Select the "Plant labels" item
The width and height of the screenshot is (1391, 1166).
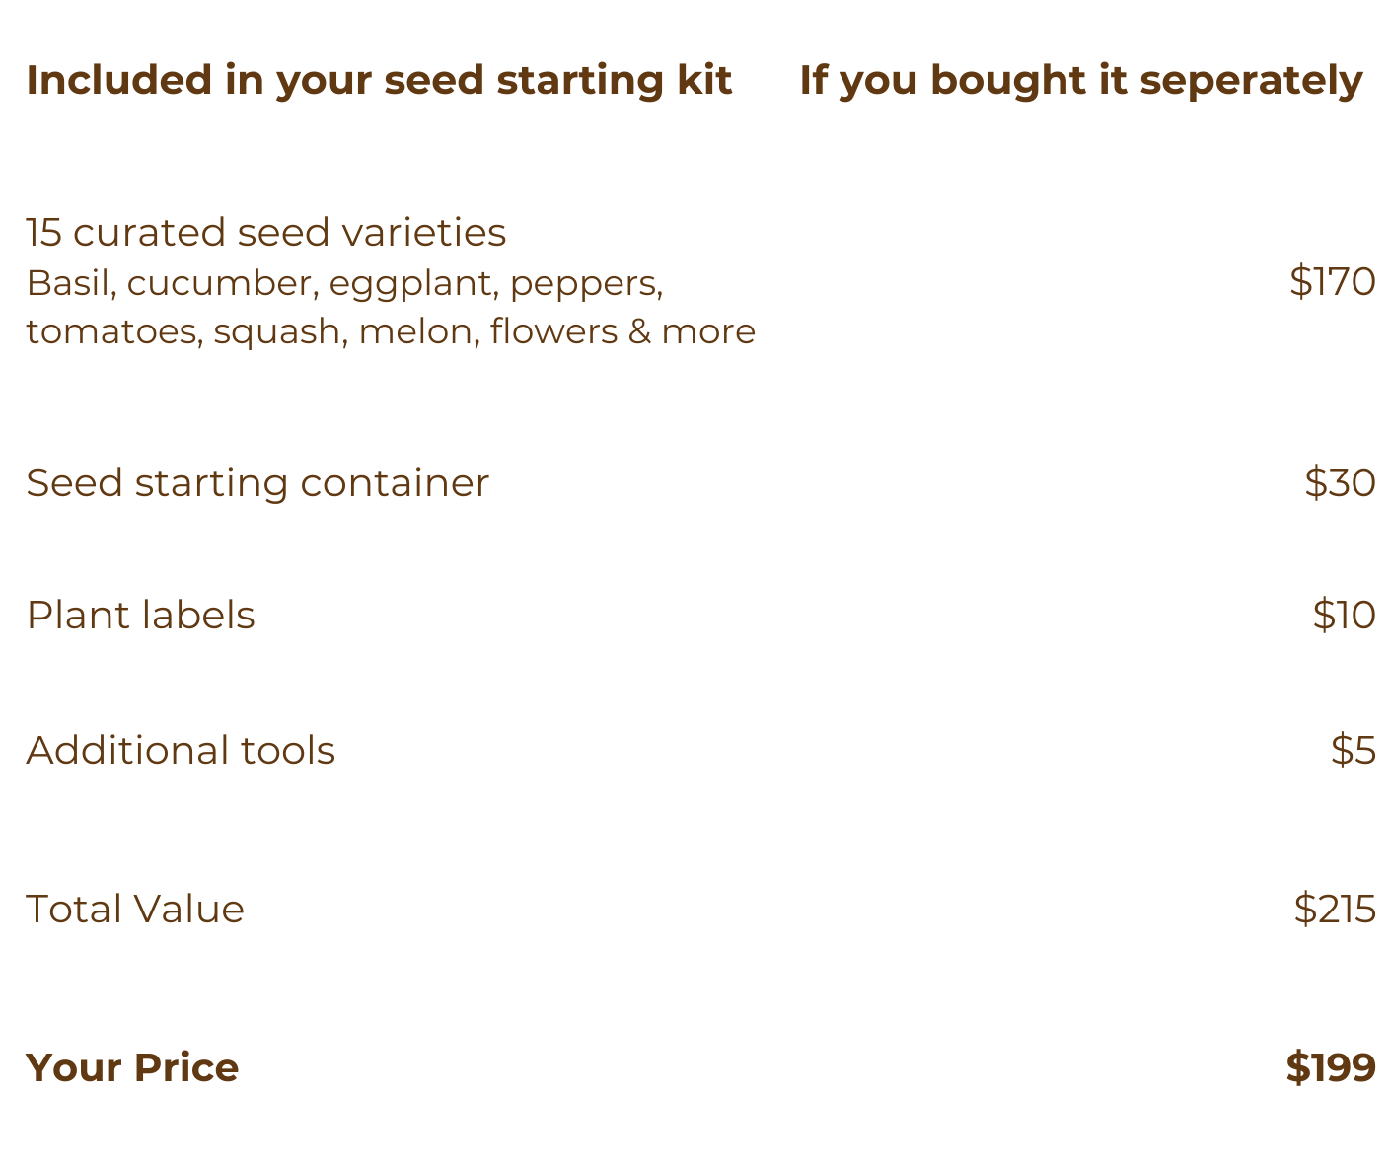tap(140, 616)
